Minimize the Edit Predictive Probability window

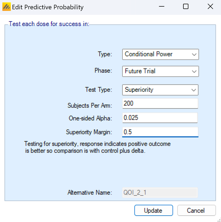(x=161, y=7)
